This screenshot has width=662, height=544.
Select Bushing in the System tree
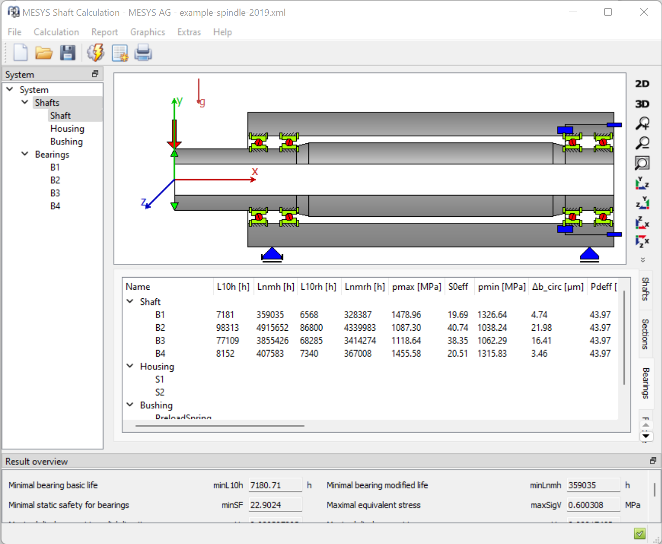[66, 141]
